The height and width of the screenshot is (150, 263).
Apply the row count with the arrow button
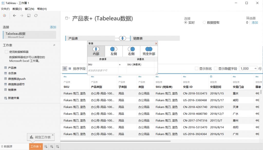tap(255, 68)
